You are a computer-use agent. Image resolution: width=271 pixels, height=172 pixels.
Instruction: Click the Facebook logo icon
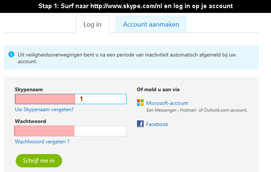pyautogui.click(x=140, y=124)
